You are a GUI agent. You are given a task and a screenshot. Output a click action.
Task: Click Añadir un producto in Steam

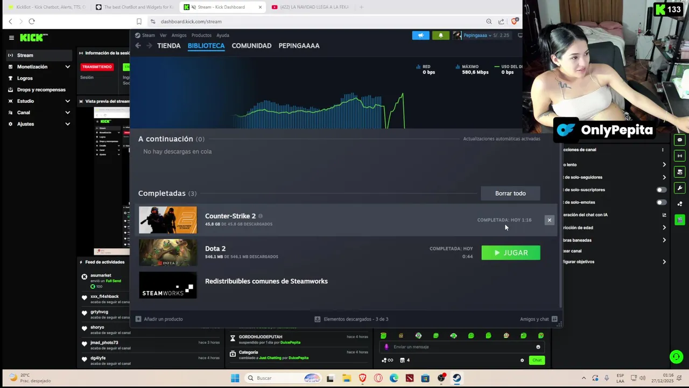[159, 319]
